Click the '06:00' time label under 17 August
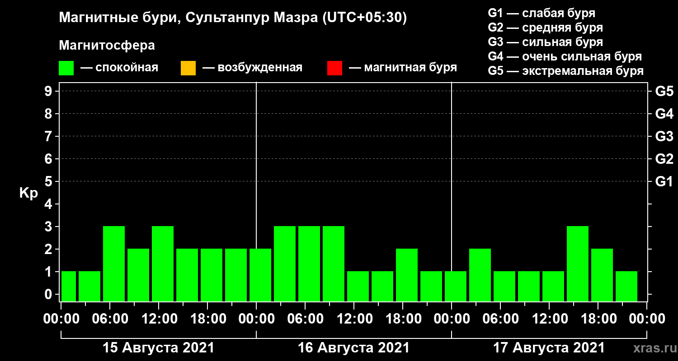 pos(500,319)
